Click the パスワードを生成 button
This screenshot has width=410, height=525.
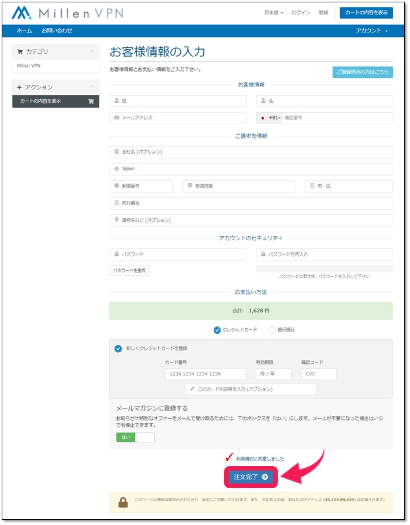[x=129, y=270]
